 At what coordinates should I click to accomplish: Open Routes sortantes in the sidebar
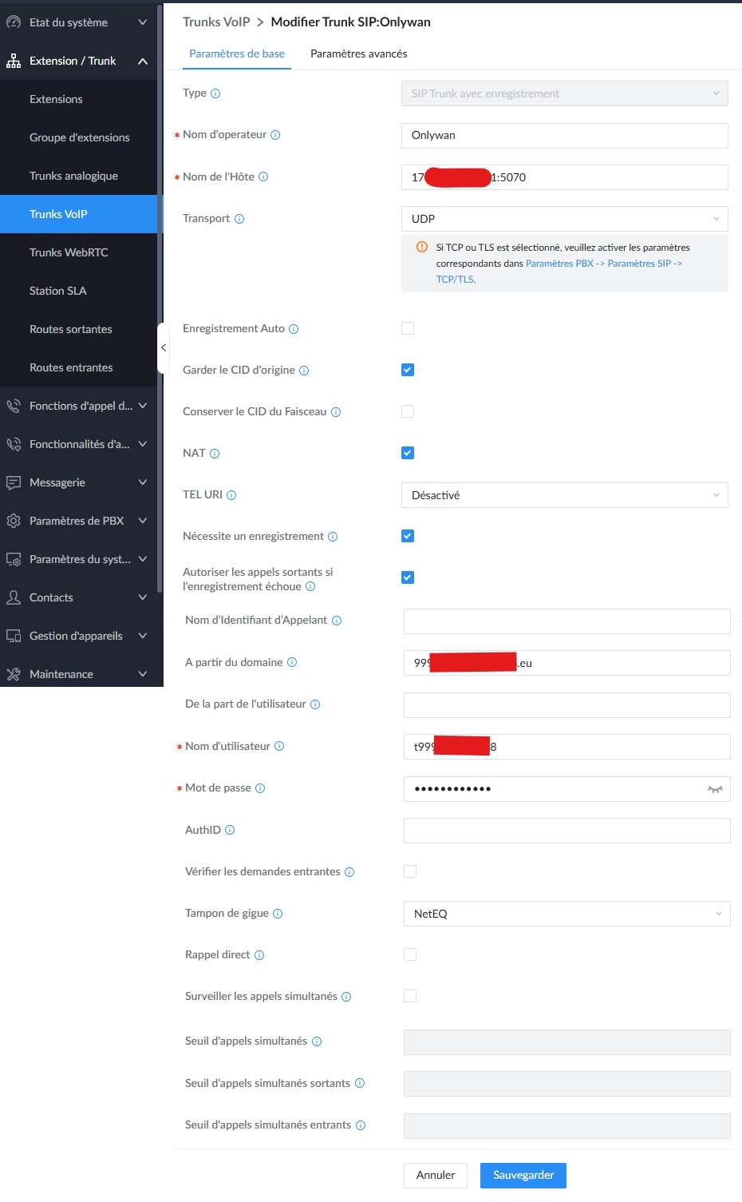pos(71,329)
